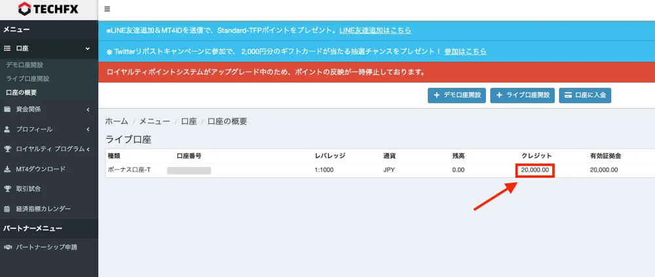Open the ロイヤルティ プログラム menu
This screenshot has width=655, height=277.
coord(49,149)
